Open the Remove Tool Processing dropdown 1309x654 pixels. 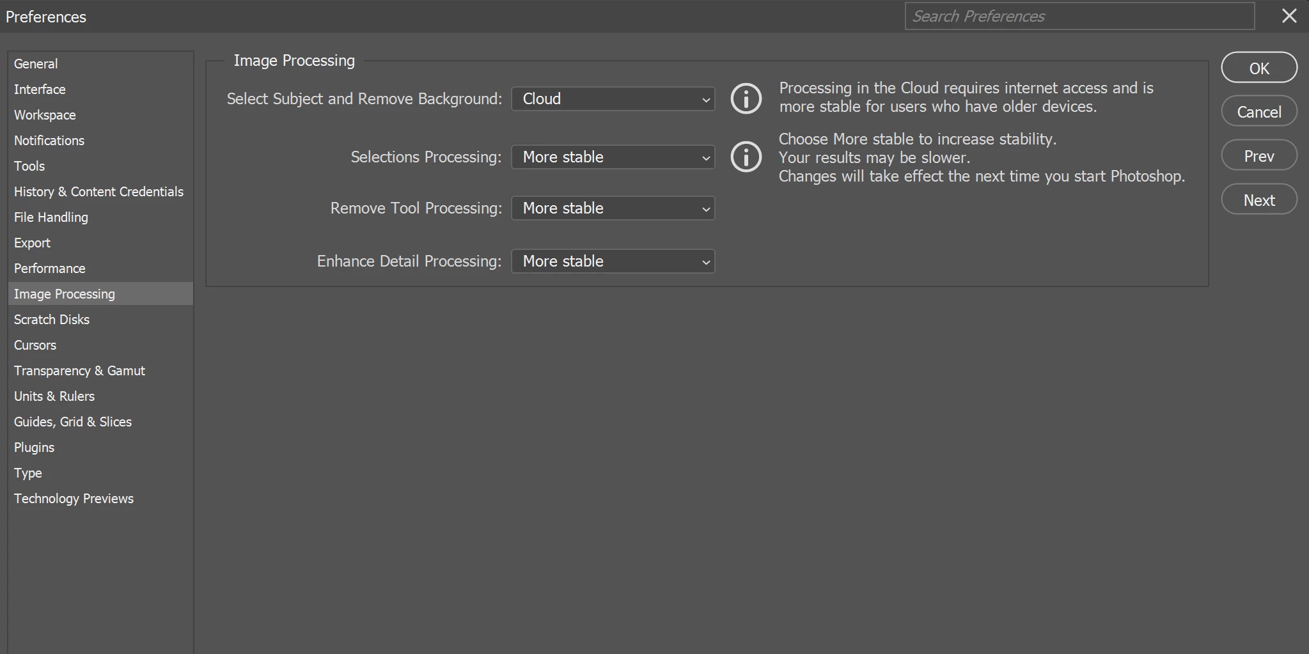tap(613, 208)
